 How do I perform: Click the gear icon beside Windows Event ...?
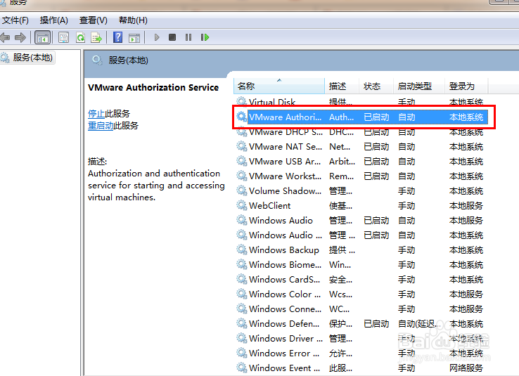[x=242, y=368]
